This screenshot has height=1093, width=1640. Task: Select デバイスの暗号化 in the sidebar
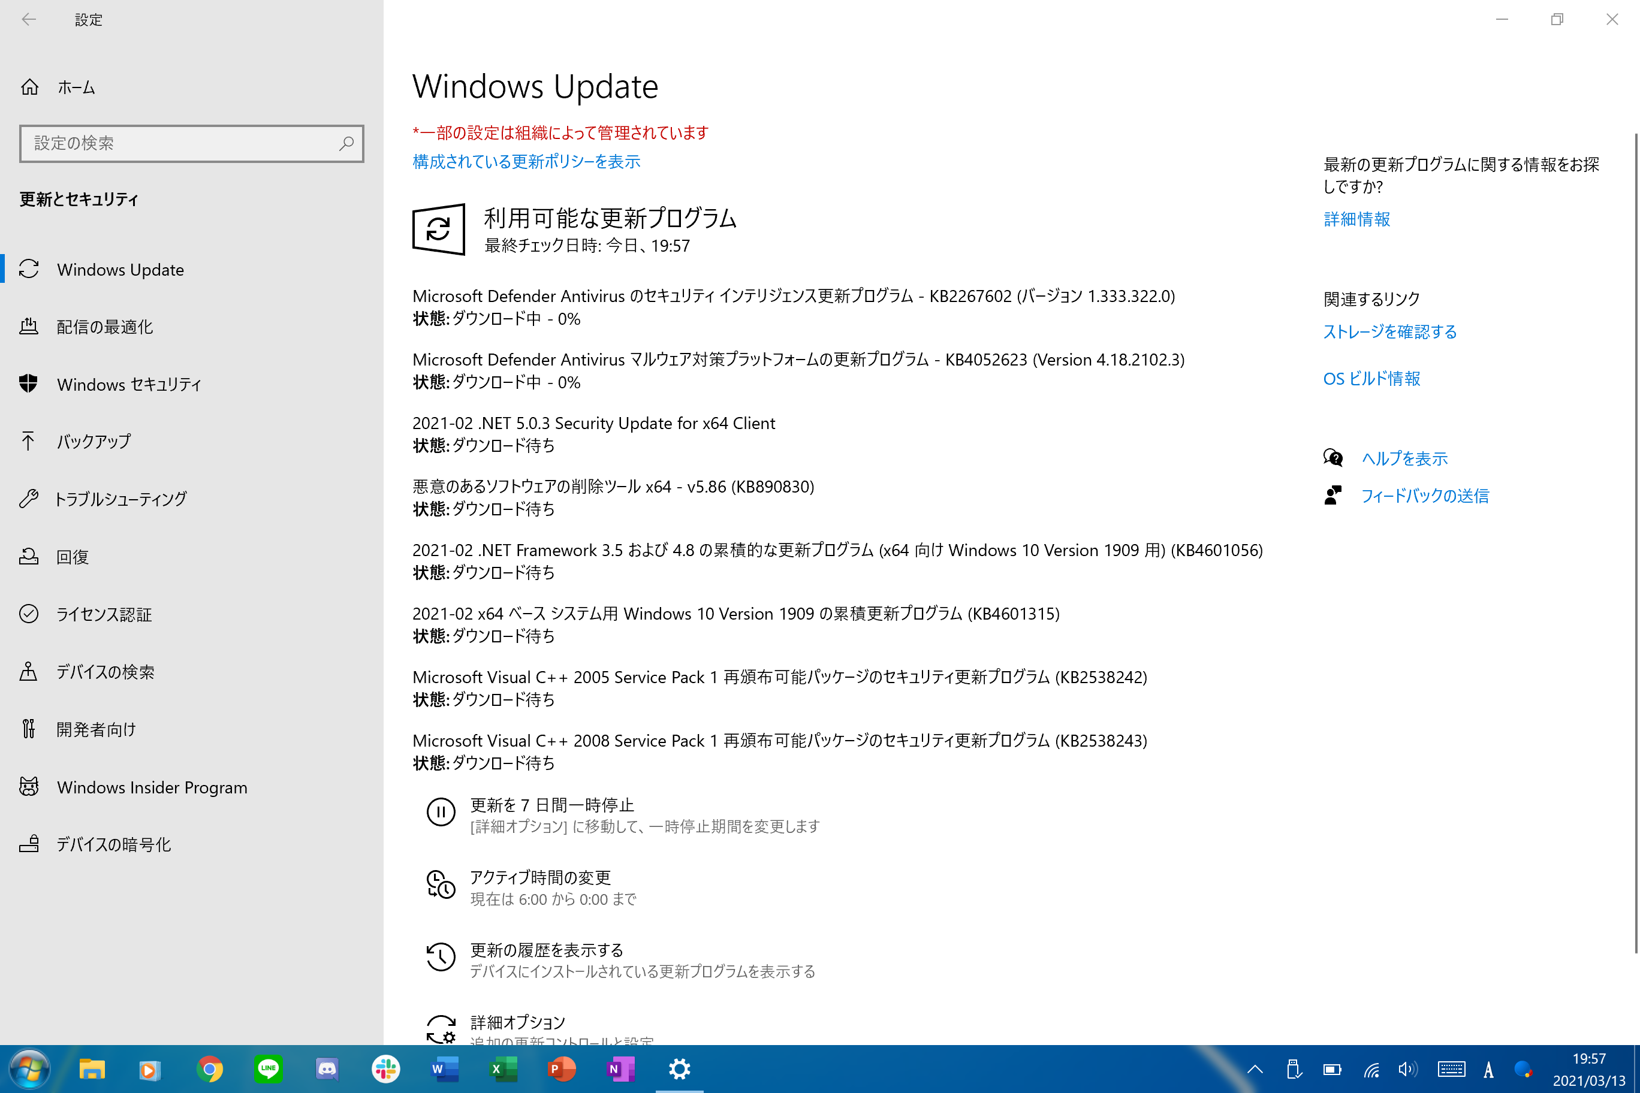[113, 844]
